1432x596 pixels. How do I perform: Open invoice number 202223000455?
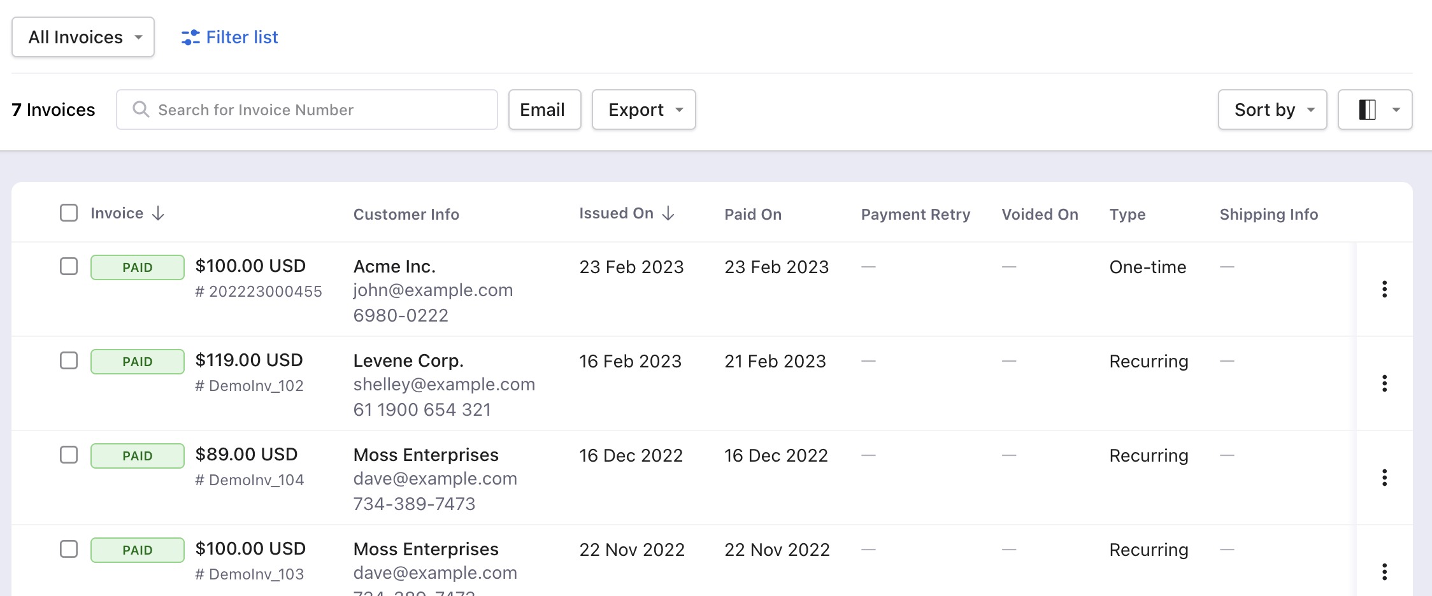[259, 292]
